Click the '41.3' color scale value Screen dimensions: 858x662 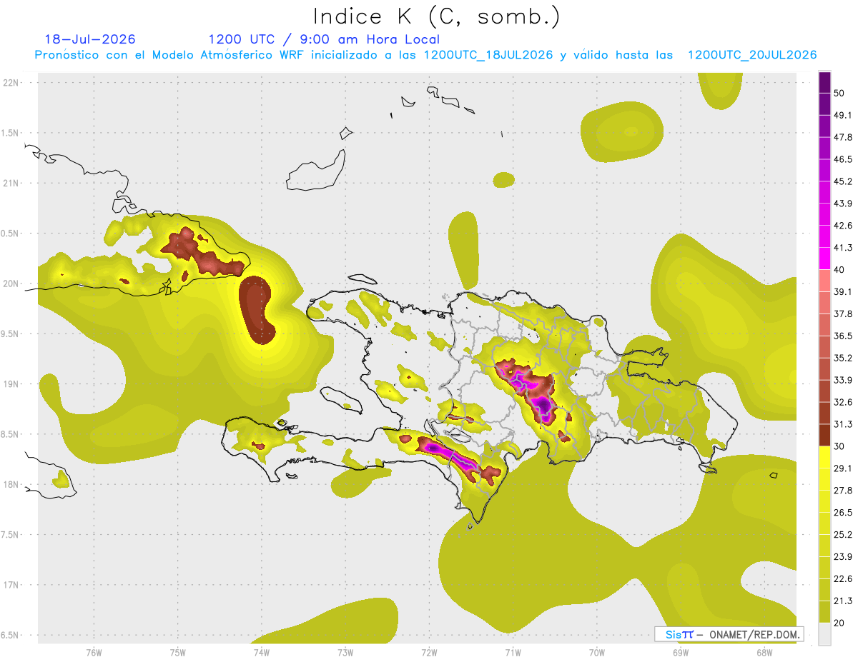pos(842,248)
